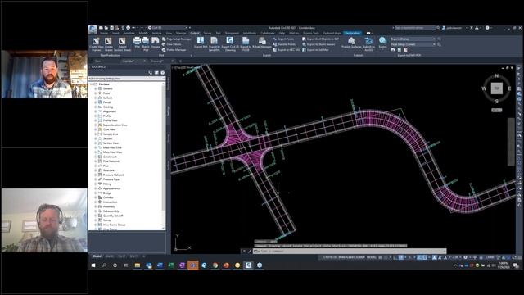Open the Civil 3D workspace dropdown
This screenshot has width=524, height=295.
pyautogui.click(x=168, y=28)
